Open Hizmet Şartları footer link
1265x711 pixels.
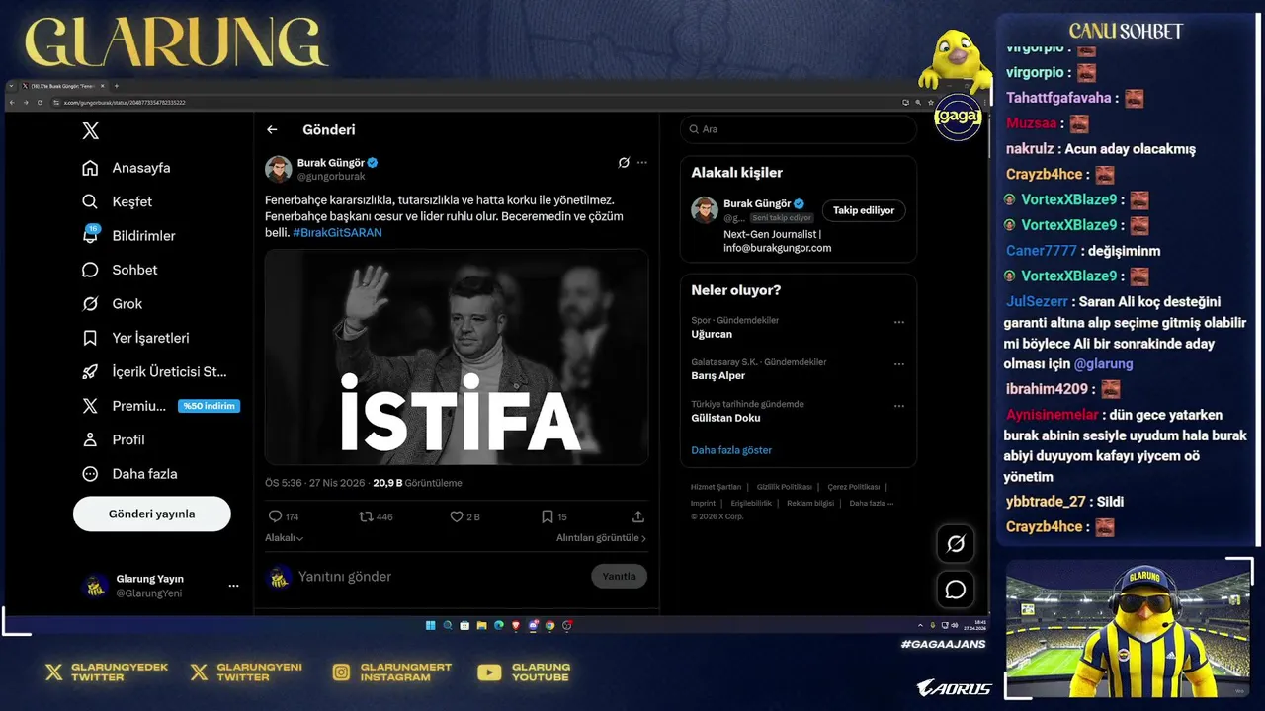click(716, 487)
